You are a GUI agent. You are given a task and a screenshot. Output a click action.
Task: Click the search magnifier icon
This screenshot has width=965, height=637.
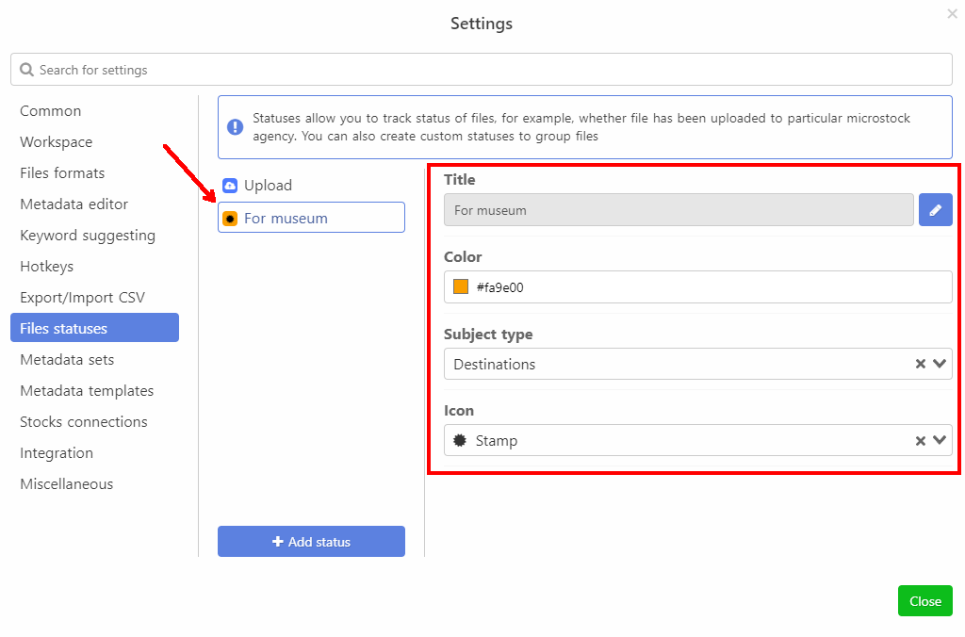26,70
